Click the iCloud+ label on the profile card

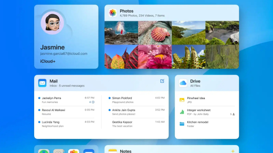point(48,61)
